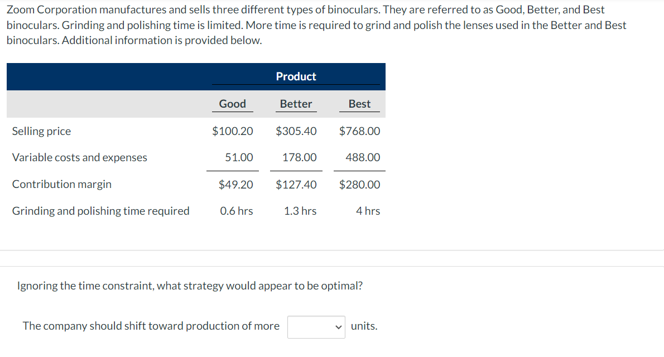Select the Best selling price $768.00
Viewport: 664px width, 357px height.
point(359,131)
